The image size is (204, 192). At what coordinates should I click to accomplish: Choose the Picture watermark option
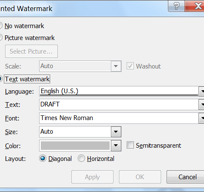click(1, 38)
